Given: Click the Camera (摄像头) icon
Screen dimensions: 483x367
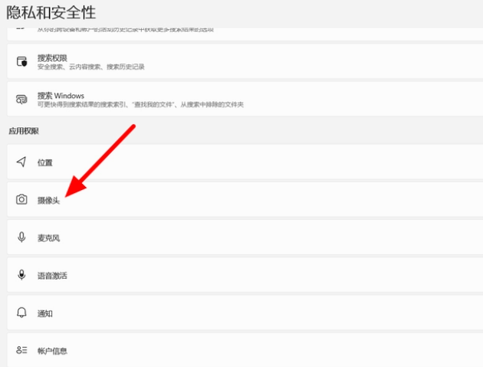Looking at the screenshot, I should 22,199.
